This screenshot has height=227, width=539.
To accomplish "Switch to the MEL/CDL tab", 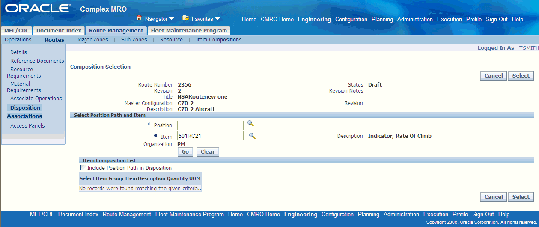I will [16, 30].
